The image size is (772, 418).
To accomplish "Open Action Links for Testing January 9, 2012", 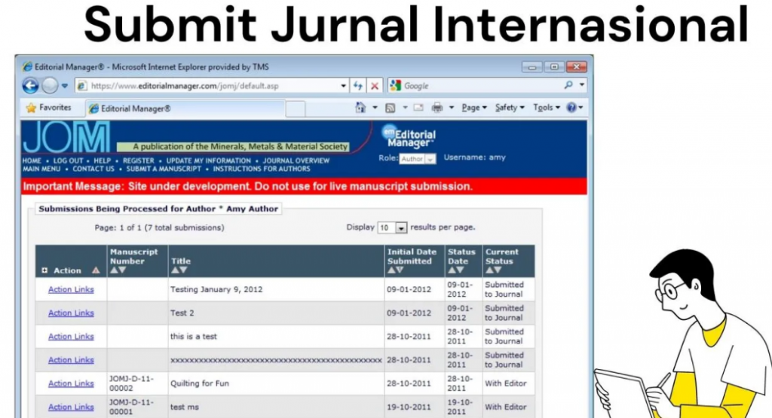I will click(71, 290).
